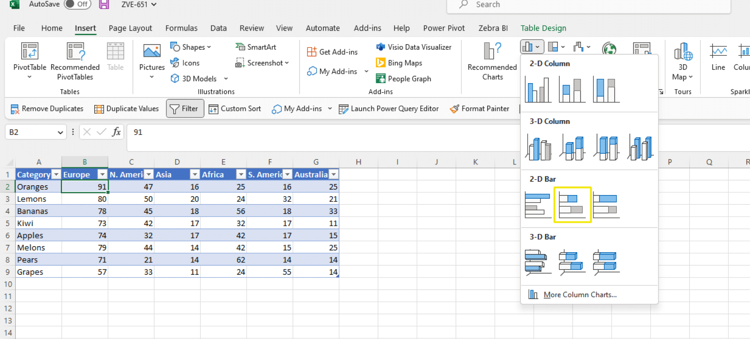Viewport: 750px width, 339px height.
Task: Choose the 3-D Stacked Column chart
Action: tap(572, 147)
